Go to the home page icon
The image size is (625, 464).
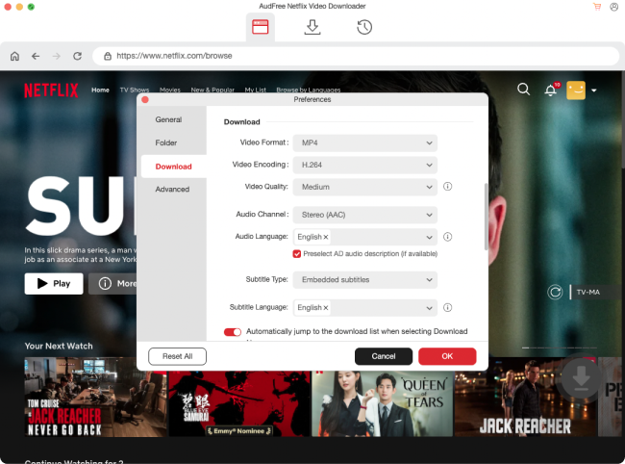coord(14,56)
